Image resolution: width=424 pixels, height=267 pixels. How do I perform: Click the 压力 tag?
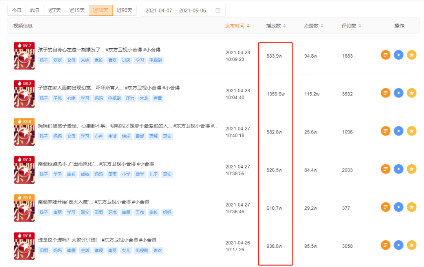click(x=130, y=98)
